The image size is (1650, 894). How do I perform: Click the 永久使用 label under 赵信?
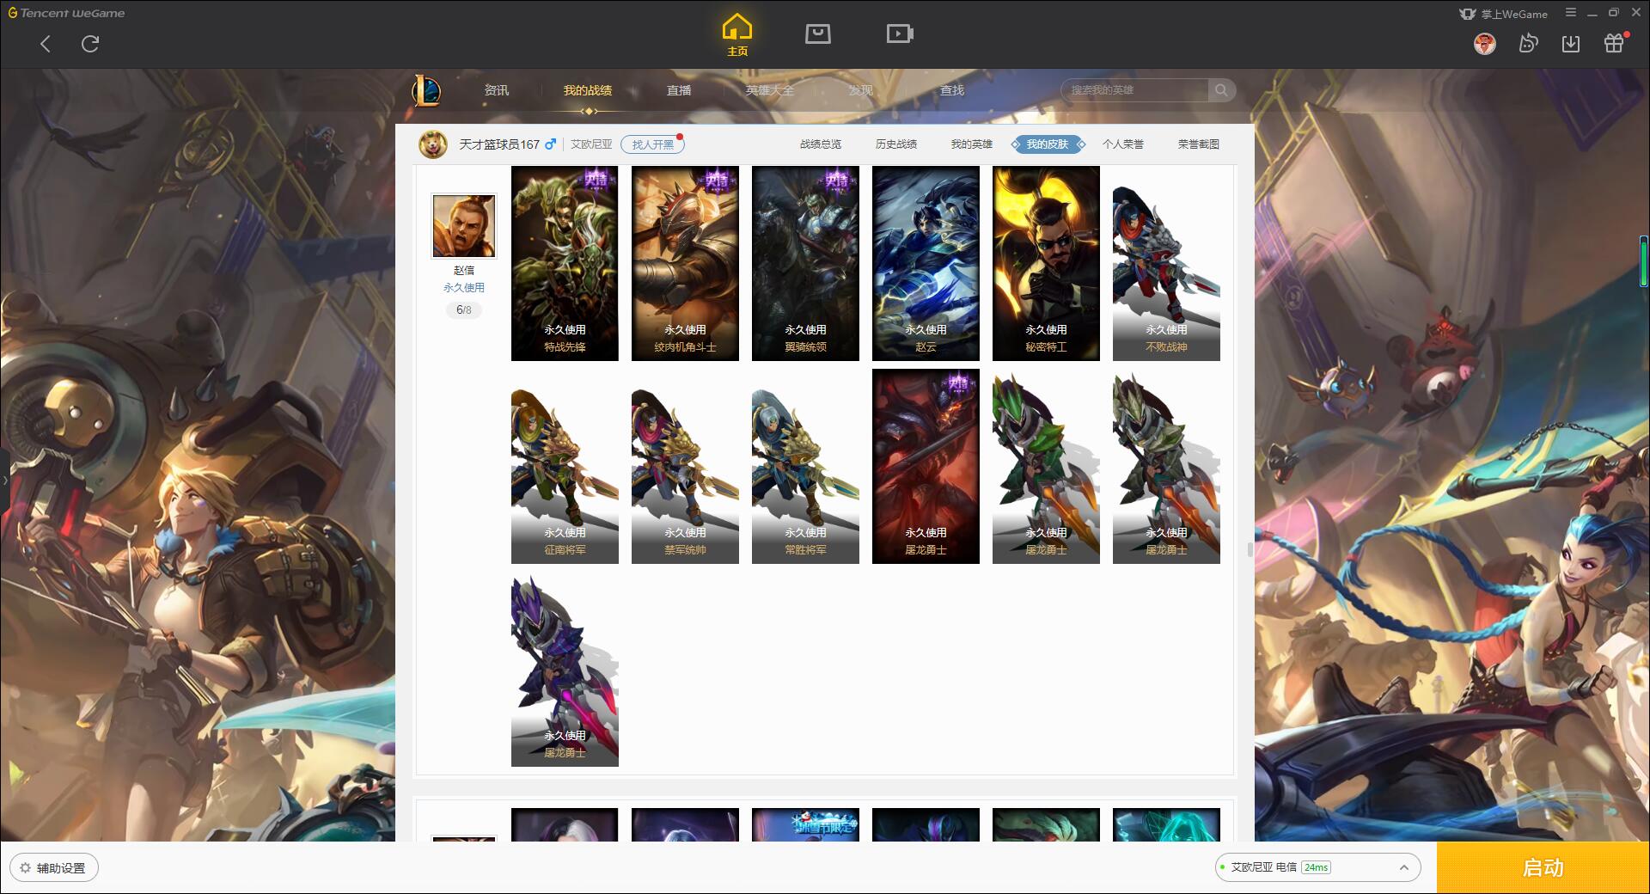point(464,288)
